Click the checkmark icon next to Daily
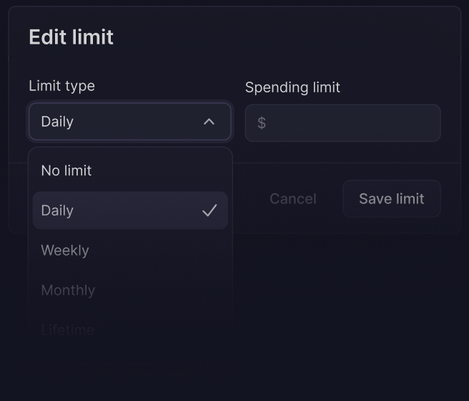This screenshot has height=401, width=469. point(209,211)
